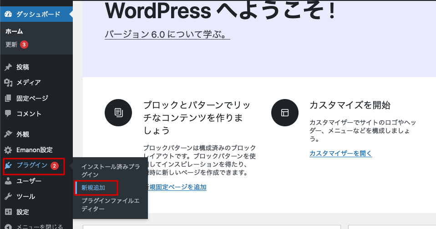This screenshot has width=436, height=229.
Task: Click the paintbrush icon beside 外観
Action: (8, 134)
